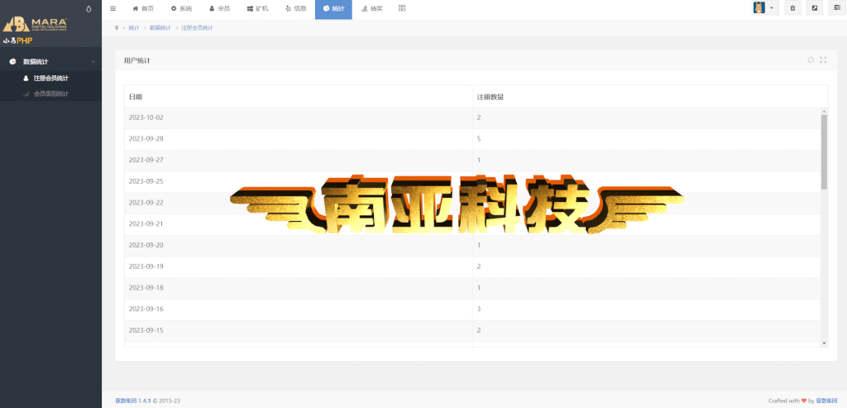
Task: Open the 矿机 tab
Action: (x=257, y=8)
